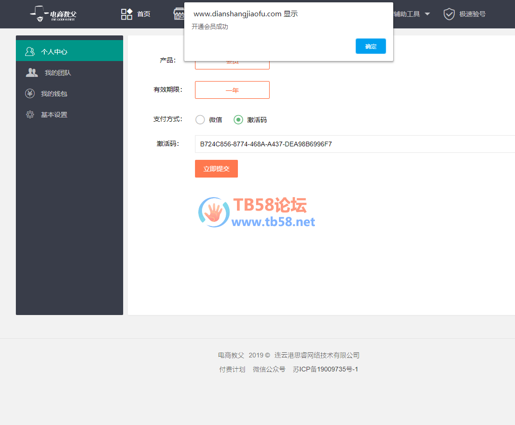Viewport: 515px width, 425px height.
Task: Open the 苏ICP备19009735号-1 footer link
Action: tap(326, 370)
